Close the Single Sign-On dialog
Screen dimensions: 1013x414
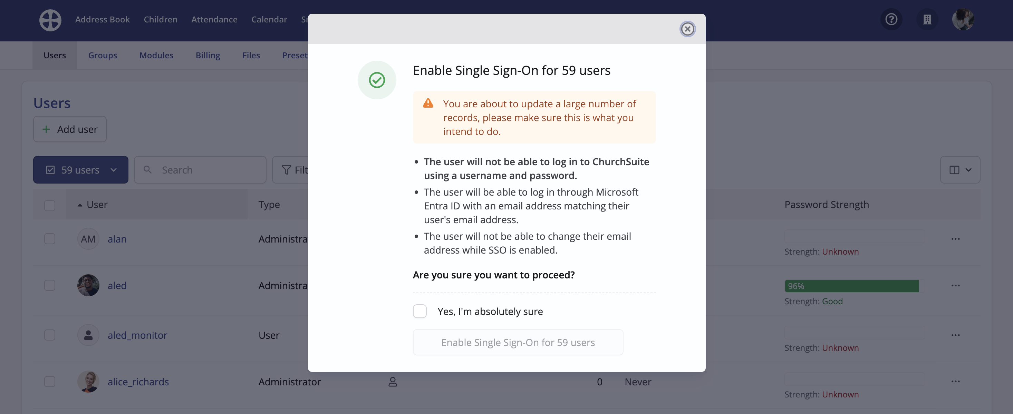687,29
